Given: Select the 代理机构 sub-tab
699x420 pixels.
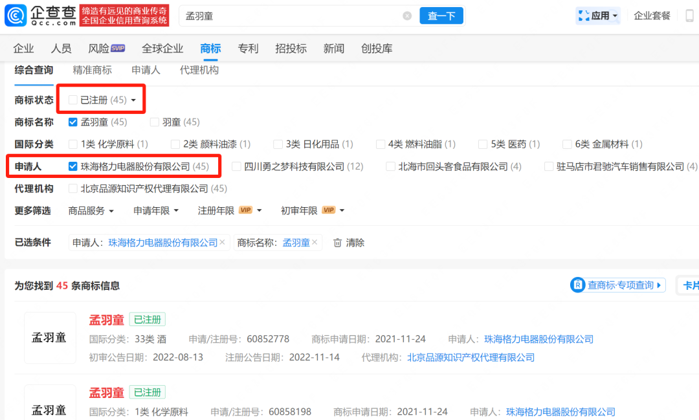Looking at the screenshot, I should point(199,70).
